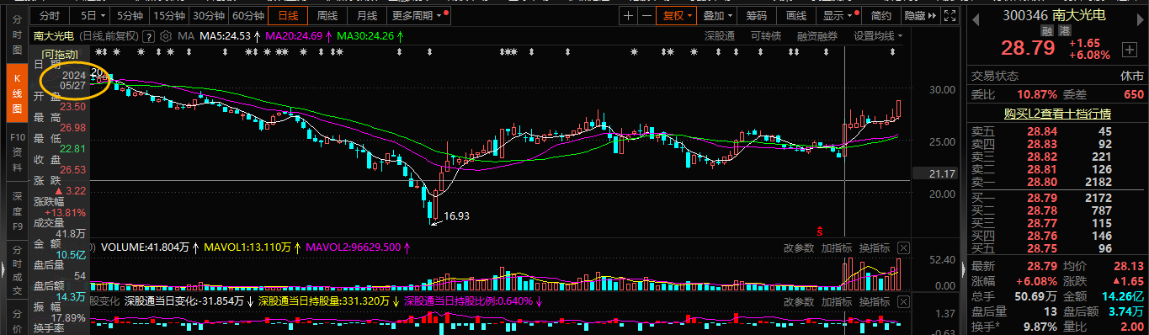1149x335 pixels.
Task: Click the 卖五 28.84 ask row
Action: click(1057, 131)
